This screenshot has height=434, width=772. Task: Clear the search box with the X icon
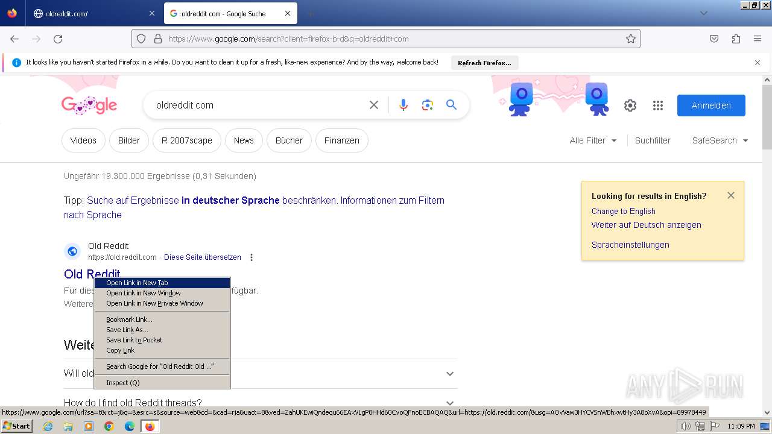tap(374, 105)
